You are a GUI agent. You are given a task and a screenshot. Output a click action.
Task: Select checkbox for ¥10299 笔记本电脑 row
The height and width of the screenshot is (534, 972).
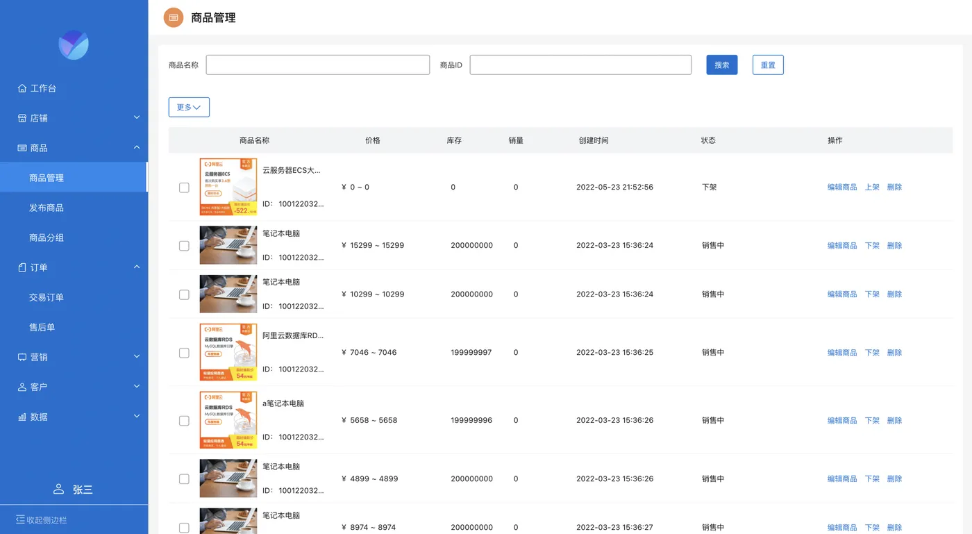point(184,294)
